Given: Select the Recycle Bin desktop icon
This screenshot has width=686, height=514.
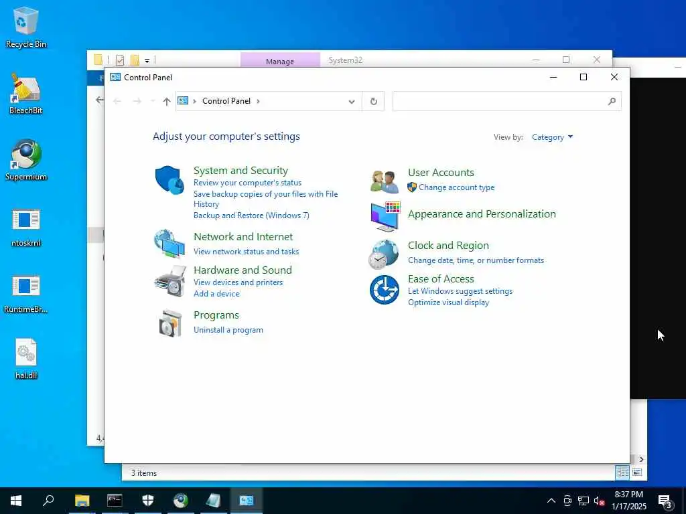Looking at the screenshot, I should [x=26, y=27].
